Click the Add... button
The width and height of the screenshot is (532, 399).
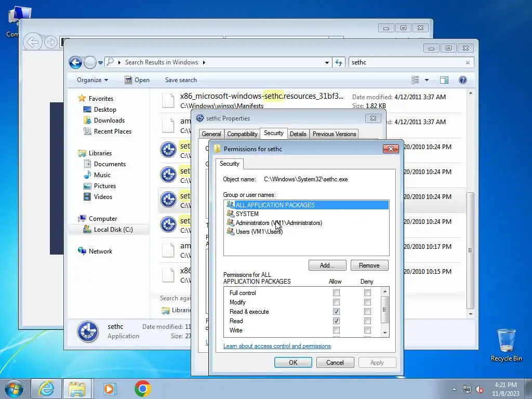[x=327, y=265]
